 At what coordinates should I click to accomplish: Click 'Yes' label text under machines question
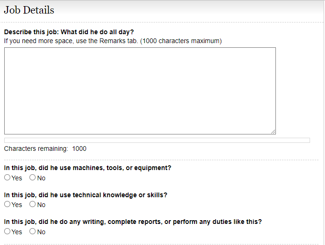[17, 178]
